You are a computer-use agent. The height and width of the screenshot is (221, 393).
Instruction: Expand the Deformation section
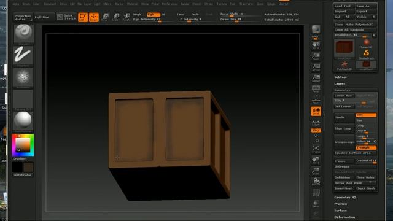344,217
